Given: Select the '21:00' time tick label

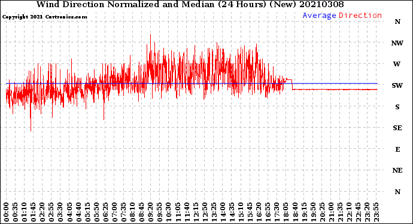Looking at the screenshot, I should pyautogui.click(x=330, y=212).
